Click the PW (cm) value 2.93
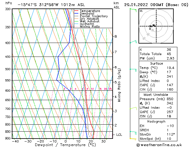This screenshot has height=147, width=191. pos(170,58)
